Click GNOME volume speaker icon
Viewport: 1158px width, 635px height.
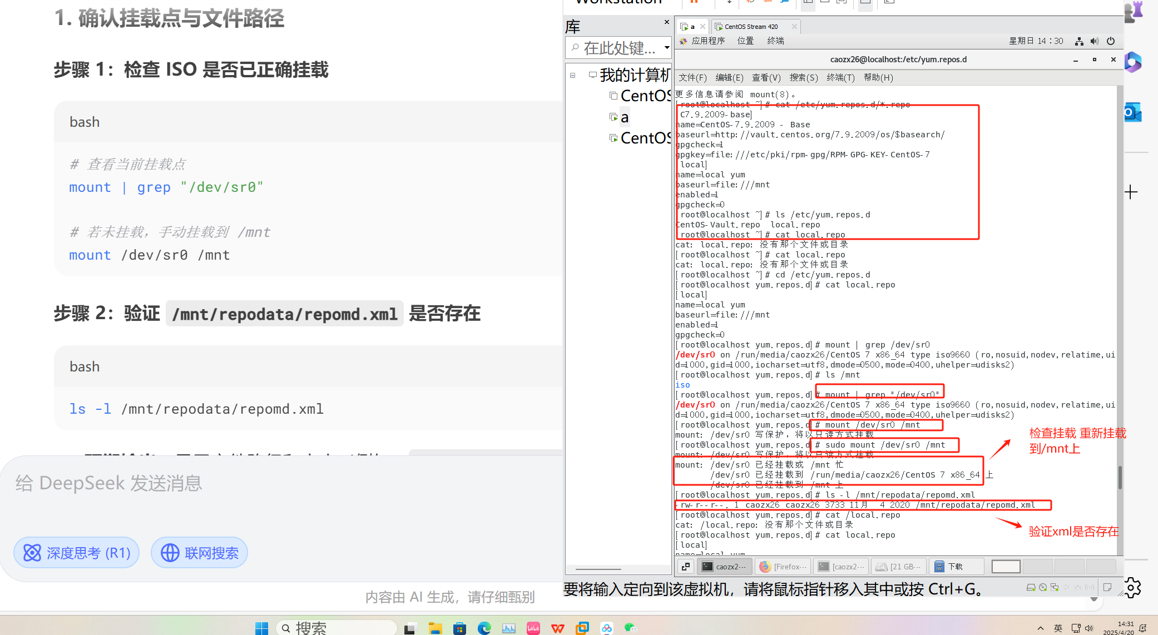(1095, 41)
